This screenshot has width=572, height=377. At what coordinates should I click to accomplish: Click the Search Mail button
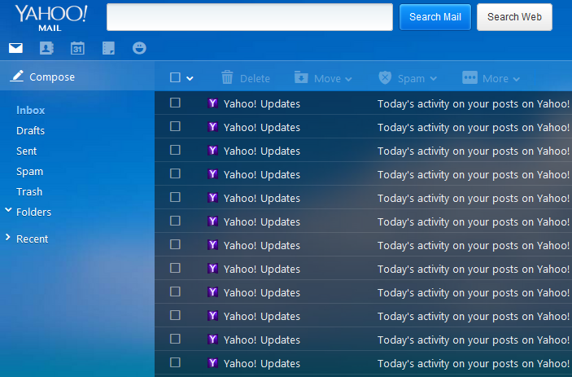tap(435, 17)
